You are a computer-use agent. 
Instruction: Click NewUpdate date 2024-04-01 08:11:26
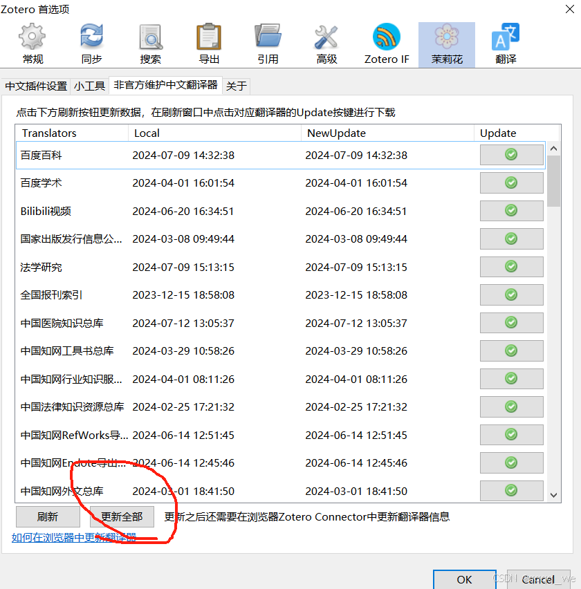click(356, 379)
